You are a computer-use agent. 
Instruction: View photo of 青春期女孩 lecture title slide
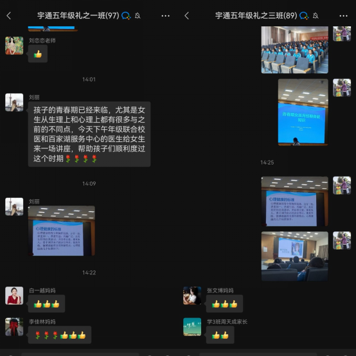pos(303,112)
